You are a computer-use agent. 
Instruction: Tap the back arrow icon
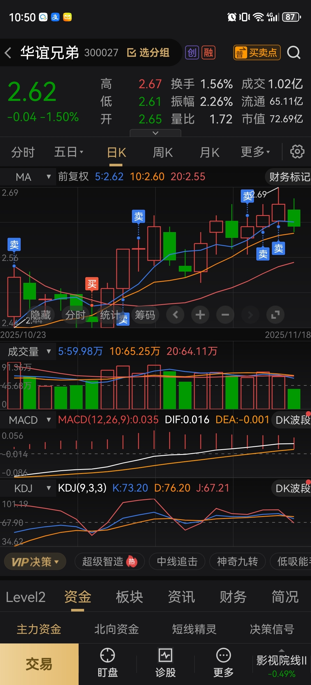(x=8, y=53)
